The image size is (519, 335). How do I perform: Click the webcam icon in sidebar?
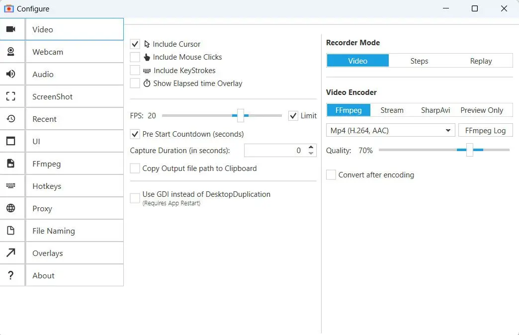[x=11, y=52]
